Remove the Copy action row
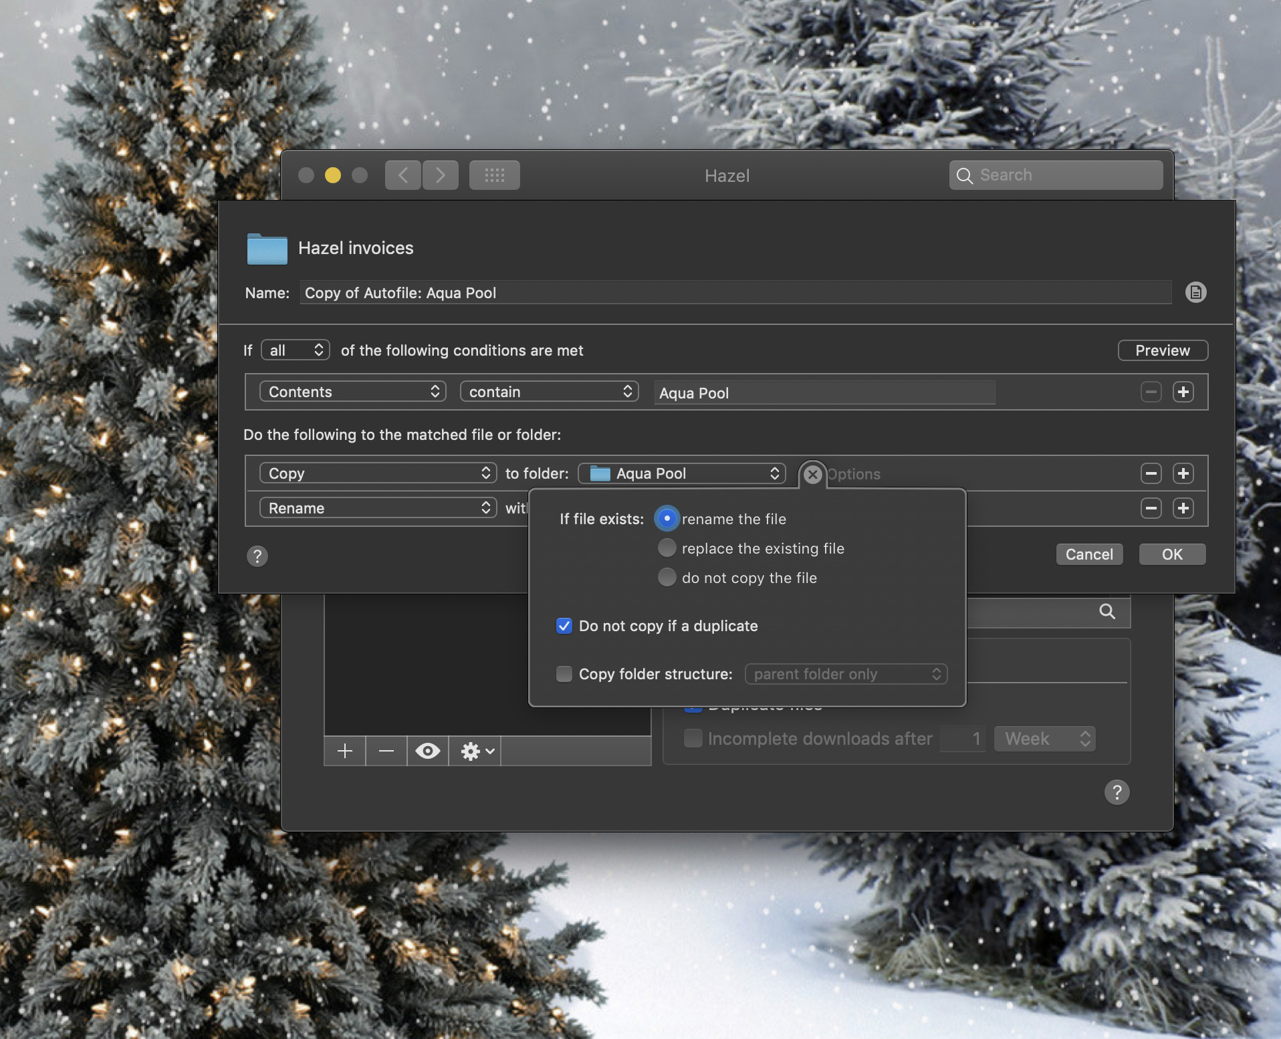 point(1151,473)
